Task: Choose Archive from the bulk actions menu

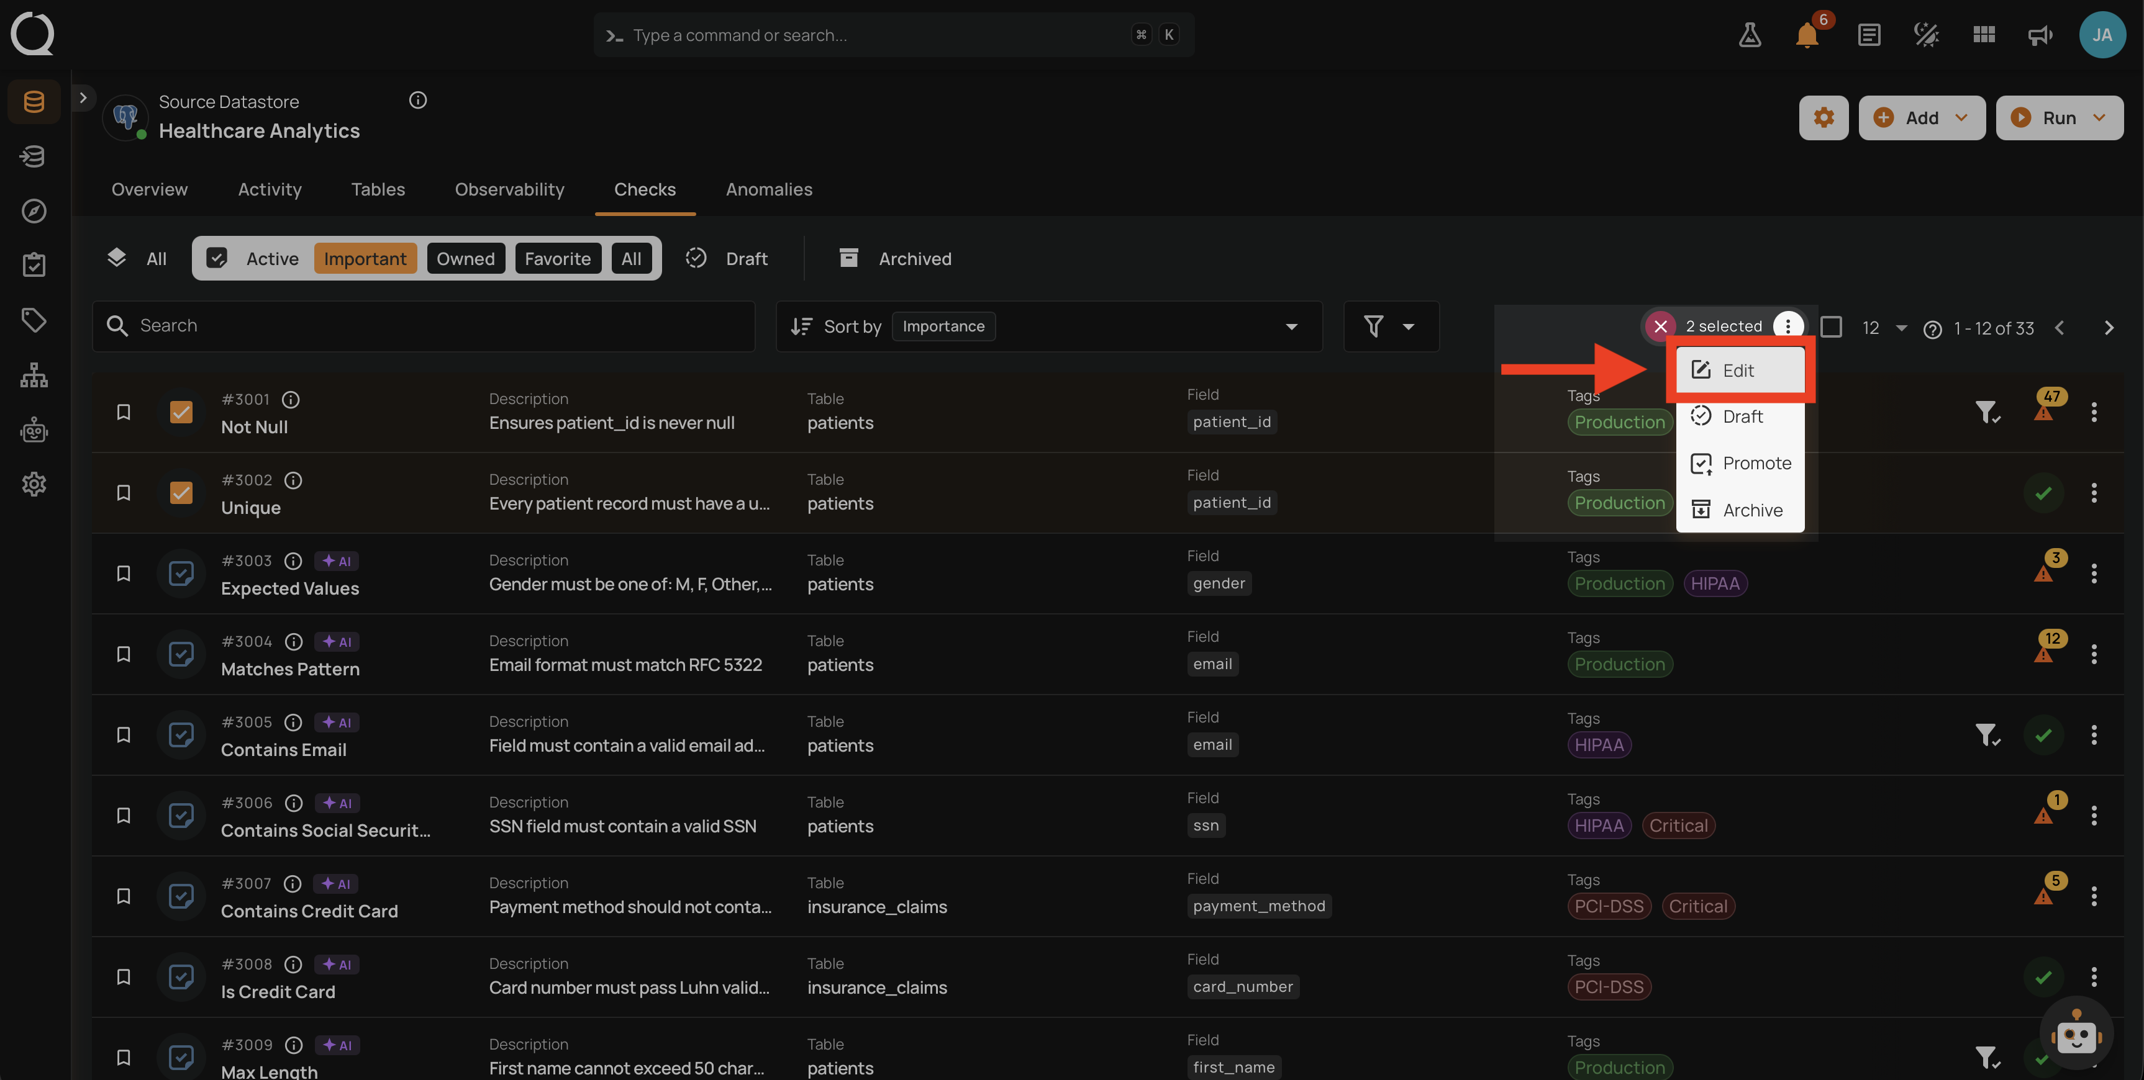Action: [1740, 510]
